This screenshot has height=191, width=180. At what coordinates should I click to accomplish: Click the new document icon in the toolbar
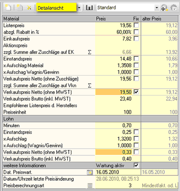click(x=8, y=7)
